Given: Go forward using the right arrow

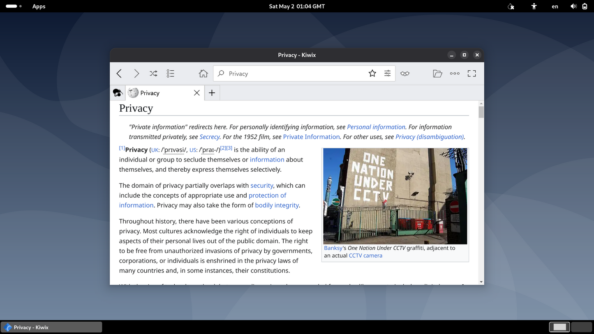Looking at the screenshot, I should point(136,74).
